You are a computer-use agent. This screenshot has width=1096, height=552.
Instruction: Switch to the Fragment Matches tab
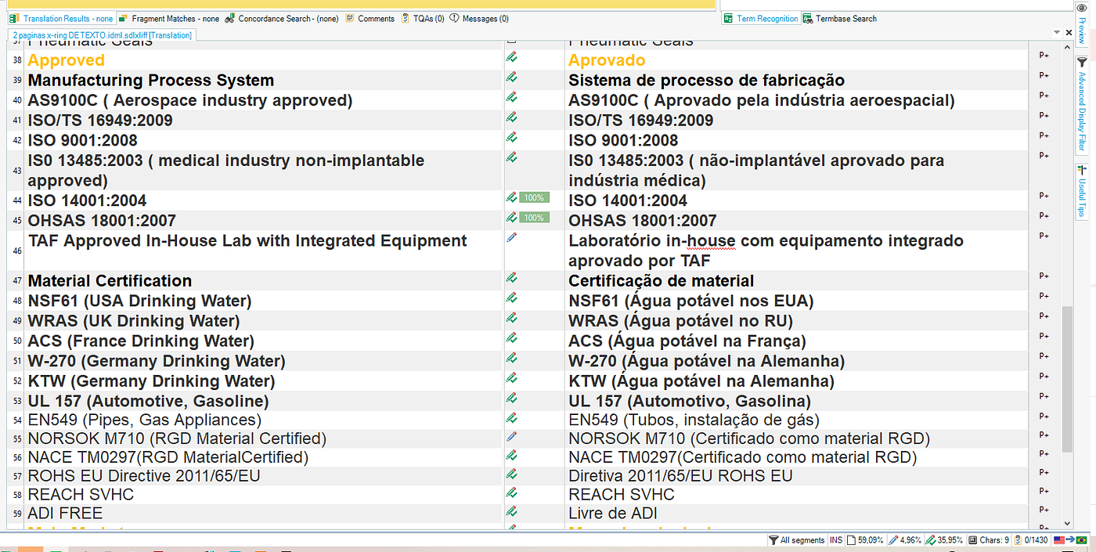click(168, 19)
